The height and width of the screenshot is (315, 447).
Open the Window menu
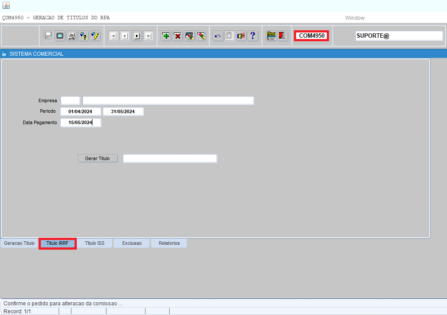click(354, 18)
